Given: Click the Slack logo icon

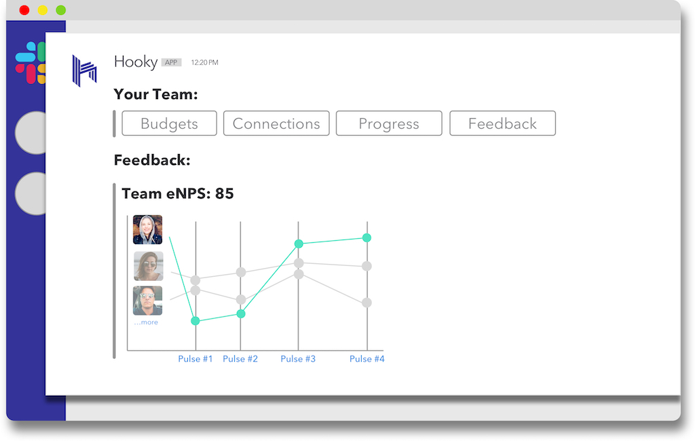Looking at the screenshot, I should coord(30,62).
